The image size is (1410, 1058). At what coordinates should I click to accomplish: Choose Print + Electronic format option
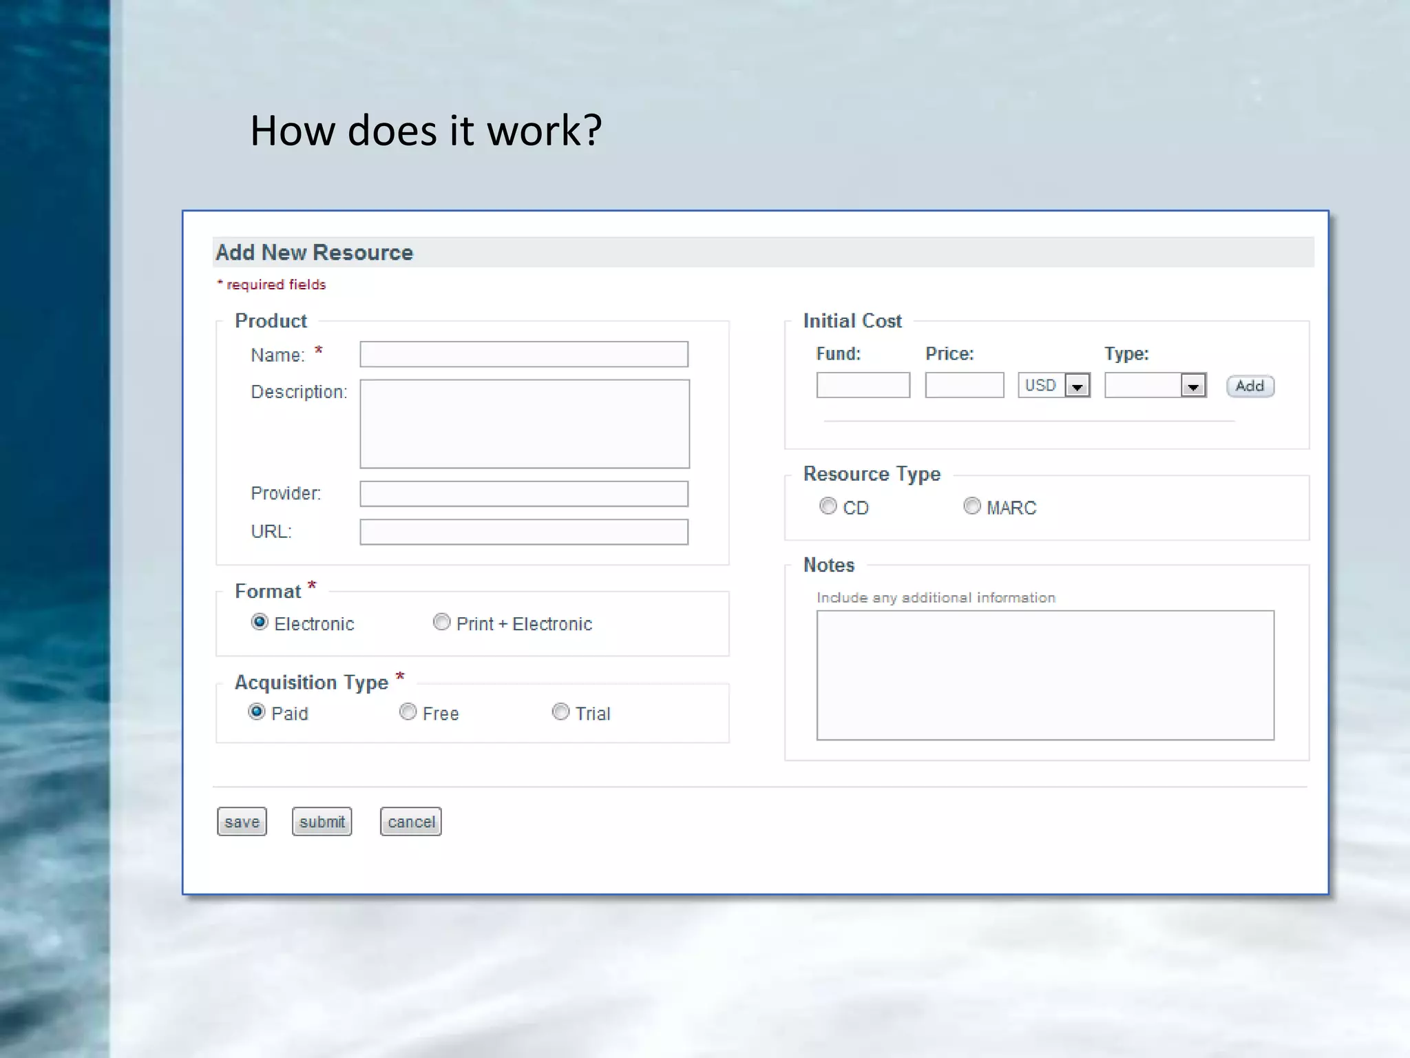click(441, 622)
